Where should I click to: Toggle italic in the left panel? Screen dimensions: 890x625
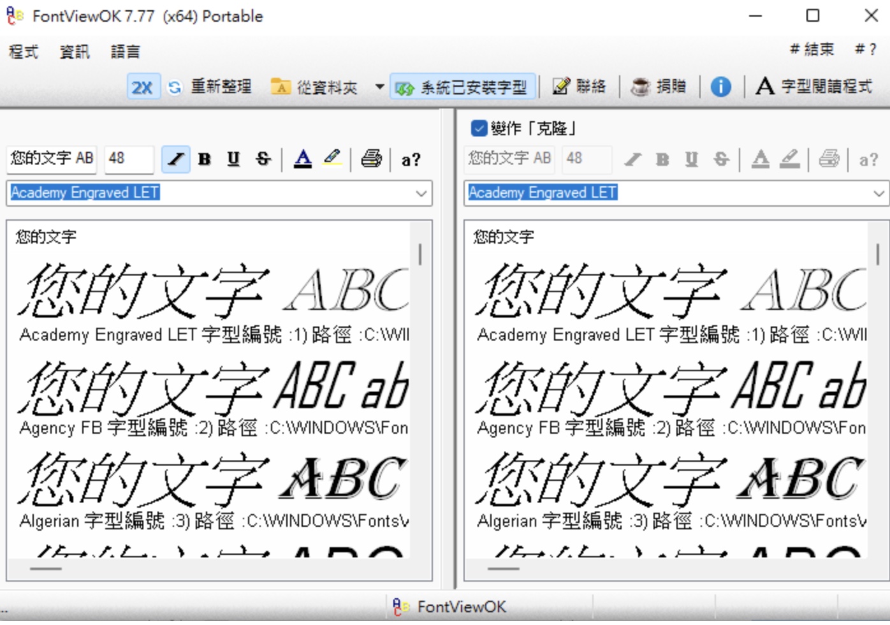pos(175,159)
